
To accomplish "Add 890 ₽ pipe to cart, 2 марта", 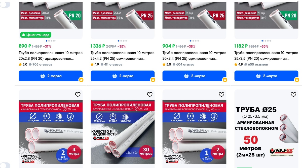I will 51,76.
